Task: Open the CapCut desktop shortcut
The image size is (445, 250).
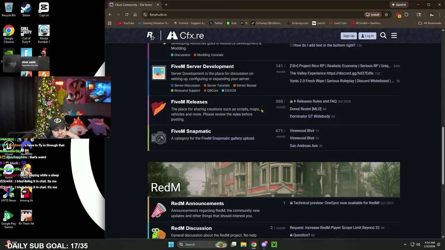Action: pos(44,10)
